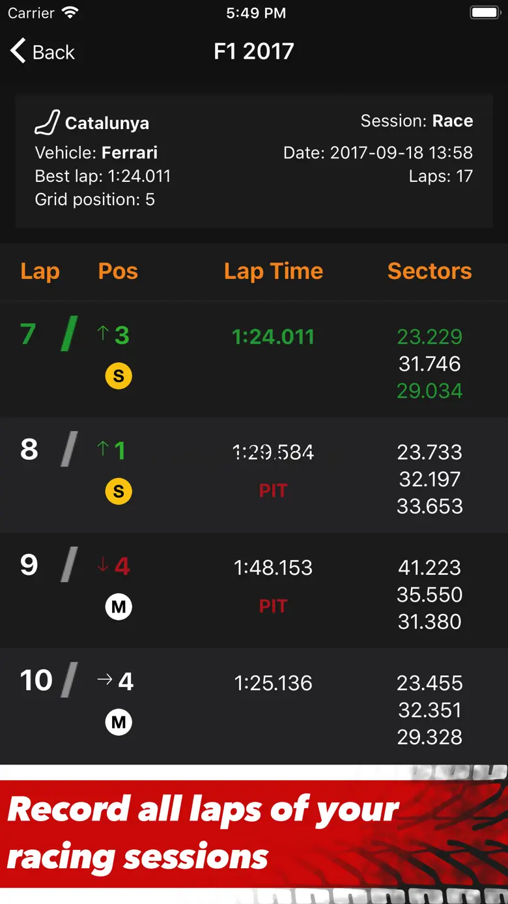Viewport: 508px width, 904px height.
Task: Click the green up arrow on lap 8
Action: pos(102,450)
